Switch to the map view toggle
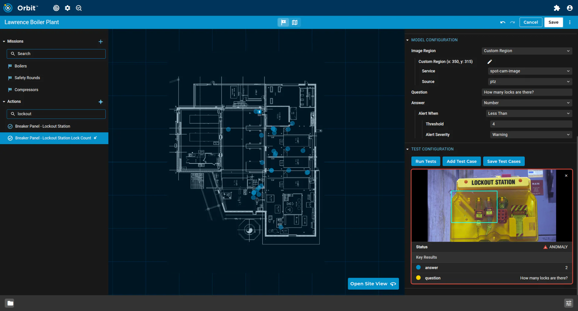 (x=295, y=22)
